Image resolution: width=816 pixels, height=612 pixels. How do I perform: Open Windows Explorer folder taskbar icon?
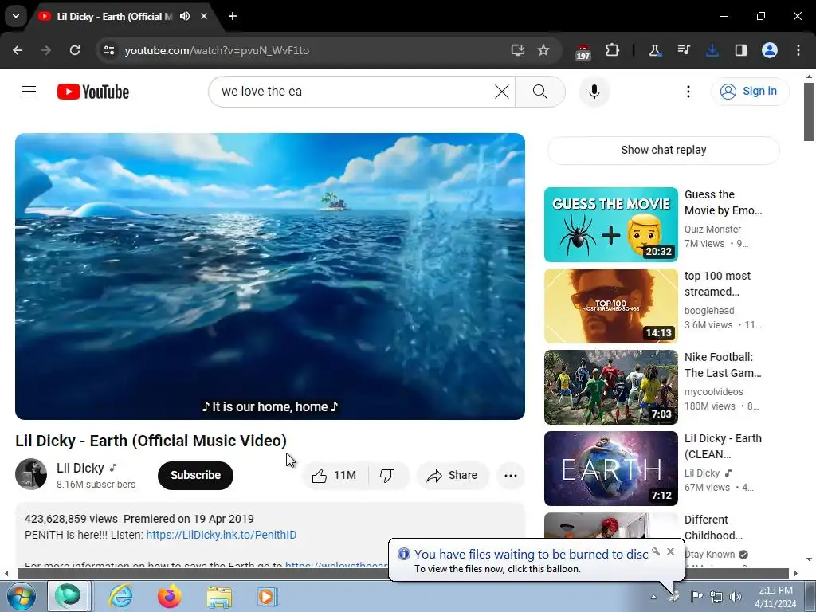219,596
